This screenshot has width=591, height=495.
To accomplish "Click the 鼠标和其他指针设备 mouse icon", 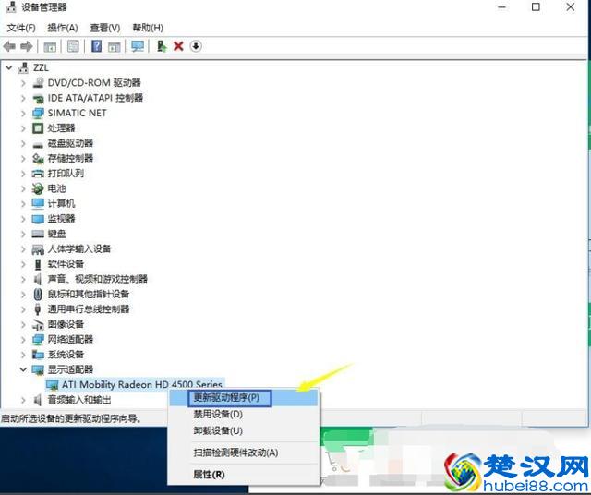I will pos(38,294).
